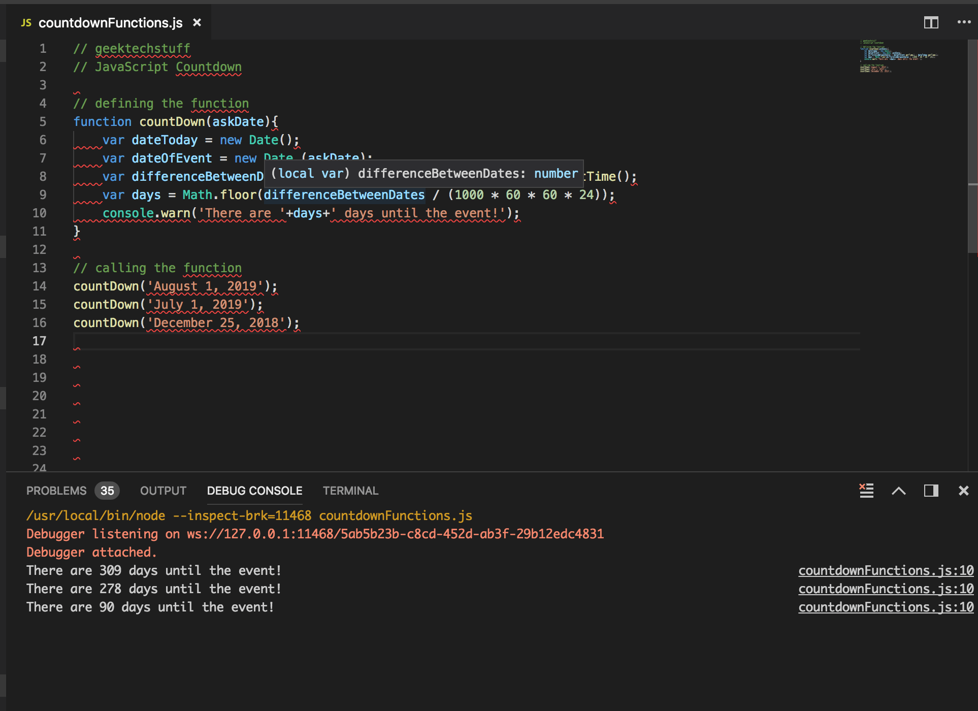Open countdownFunctions.js:10 link for 309 days
This screenshot has width=978, height=711.
click(886, 570)
